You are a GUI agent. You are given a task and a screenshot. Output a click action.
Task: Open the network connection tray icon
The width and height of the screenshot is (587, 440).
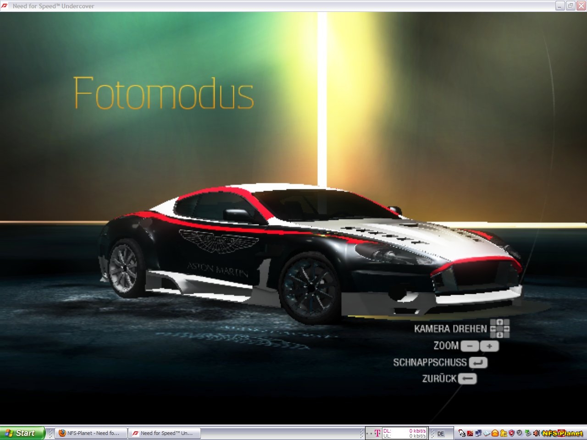coord(478,433)
